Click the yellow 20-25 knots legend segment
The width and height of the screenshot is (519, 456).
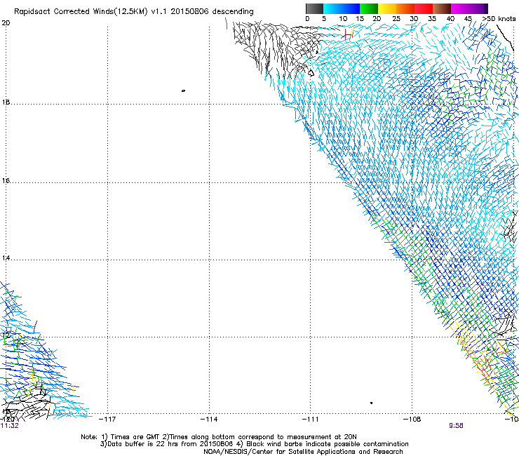[387, 8]
